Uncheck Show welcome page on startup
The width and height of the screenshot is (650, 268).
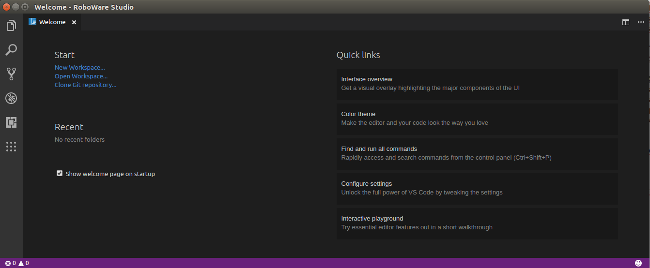click(x=60, y=173)
